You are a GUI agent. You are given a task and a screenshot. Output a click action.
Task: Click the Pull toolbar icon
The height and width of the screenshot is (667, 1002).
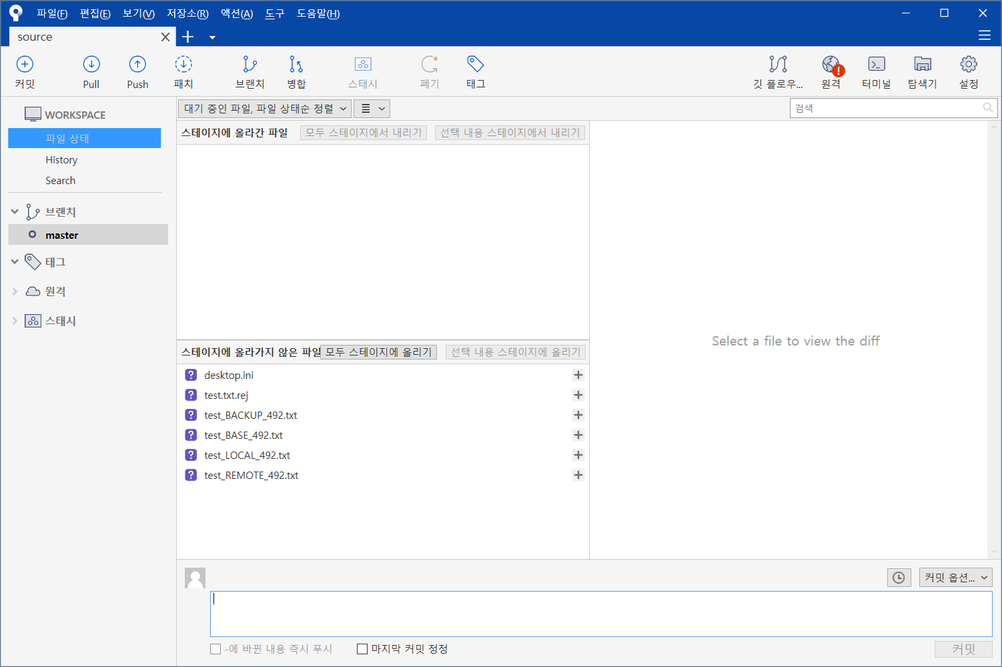pyautogui.click(x=91, y=72)
